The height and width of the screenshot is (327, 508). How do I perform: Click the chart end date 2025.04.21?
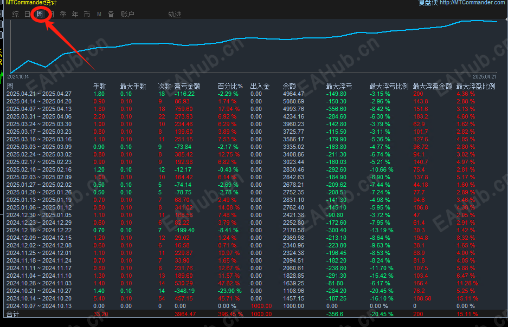pyautogui.click(x=484, y=77)
